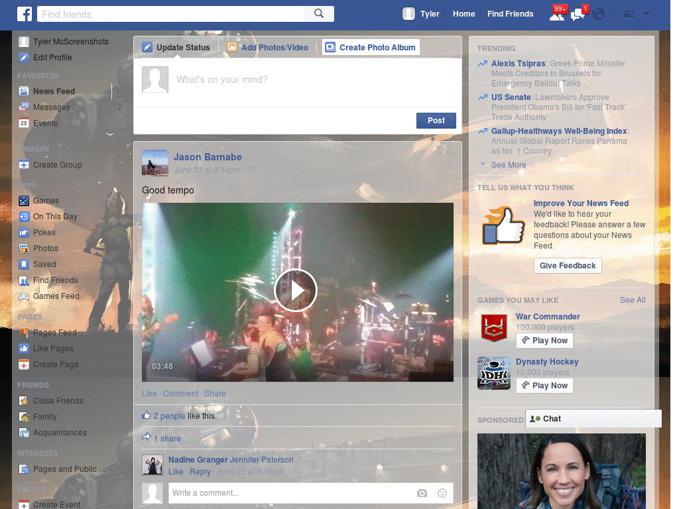Viewport: 679px width, 509px height.
Task: Click See All games link
Action: coord(632,300)
